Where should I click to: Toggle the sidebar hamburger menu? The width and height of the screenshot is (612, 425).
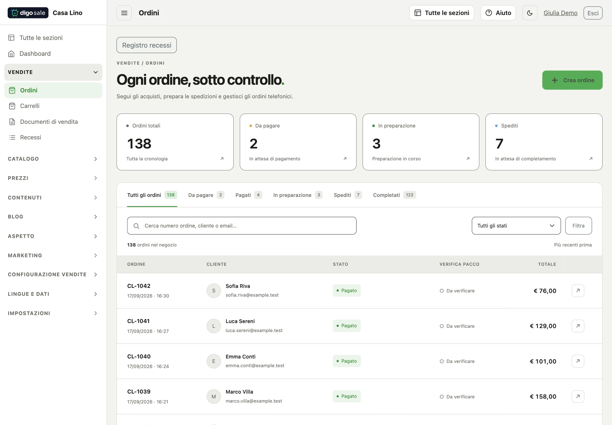coord(124,13)
